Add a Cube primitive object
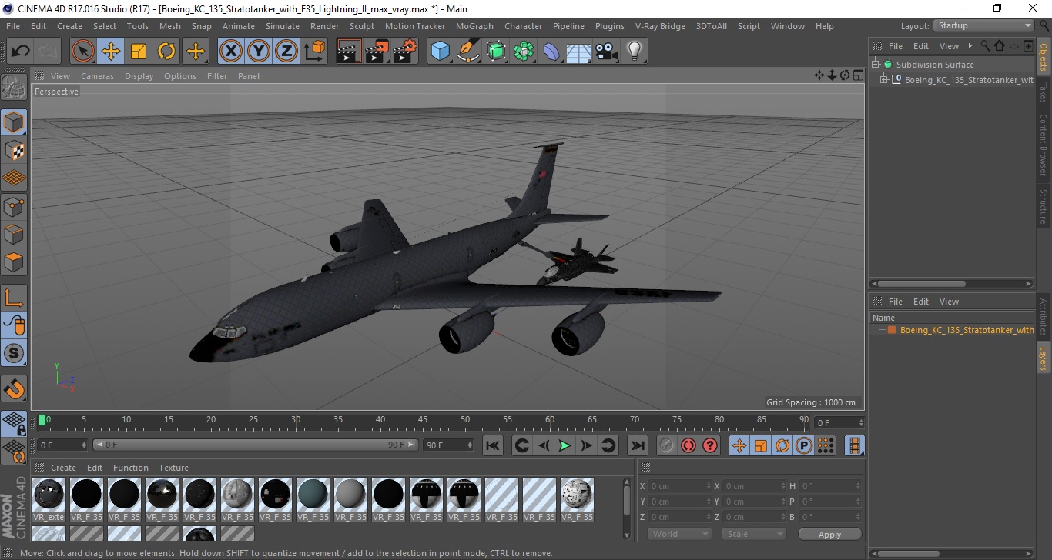The image size is (1052, 560). (441, 52)
